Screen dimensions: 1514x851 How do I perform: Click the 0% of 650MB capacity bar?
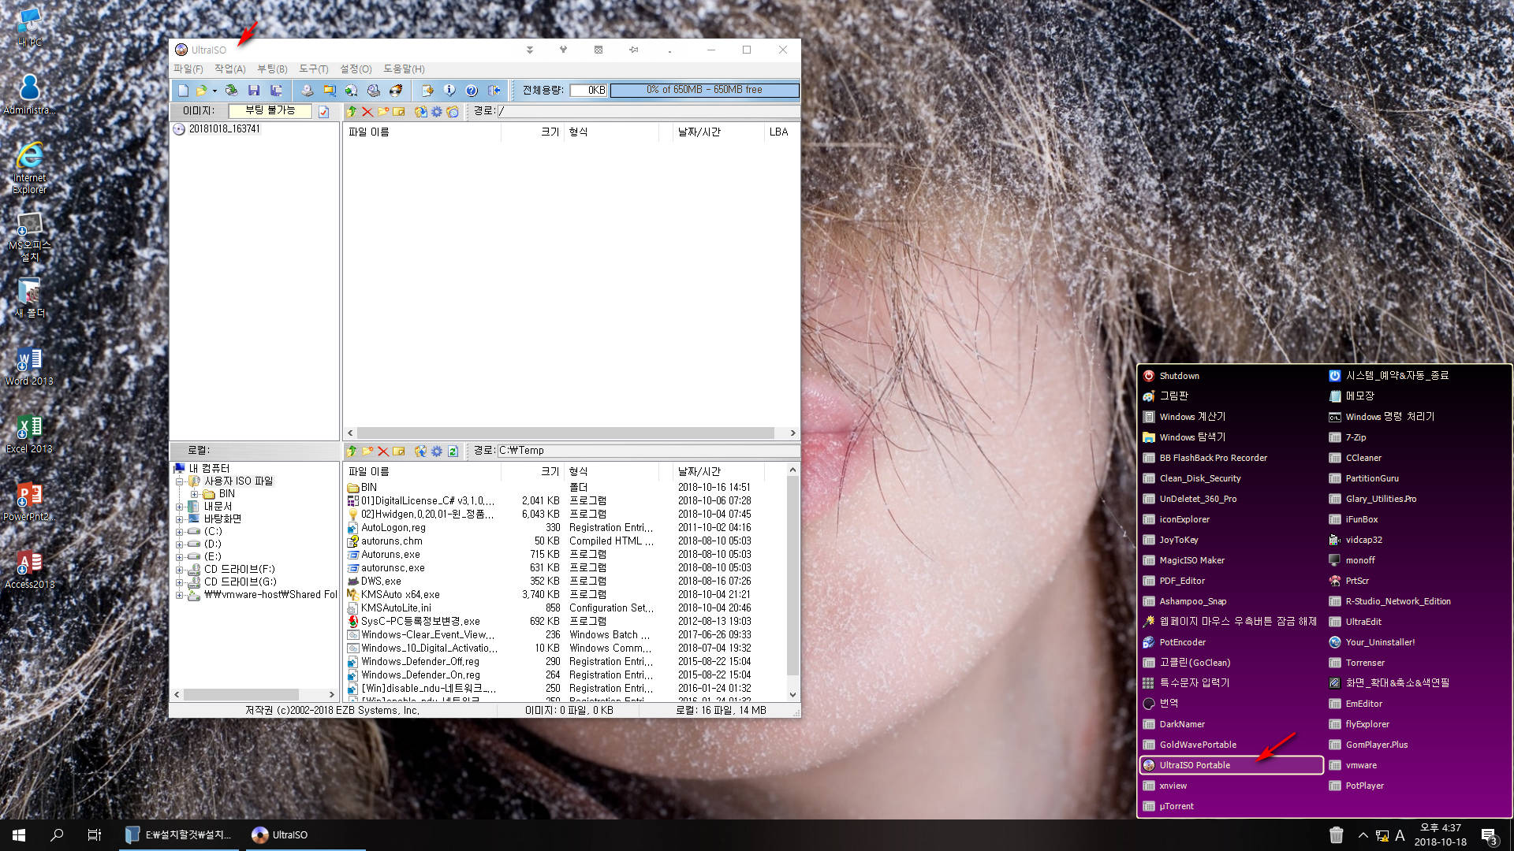tap(705, 90)
